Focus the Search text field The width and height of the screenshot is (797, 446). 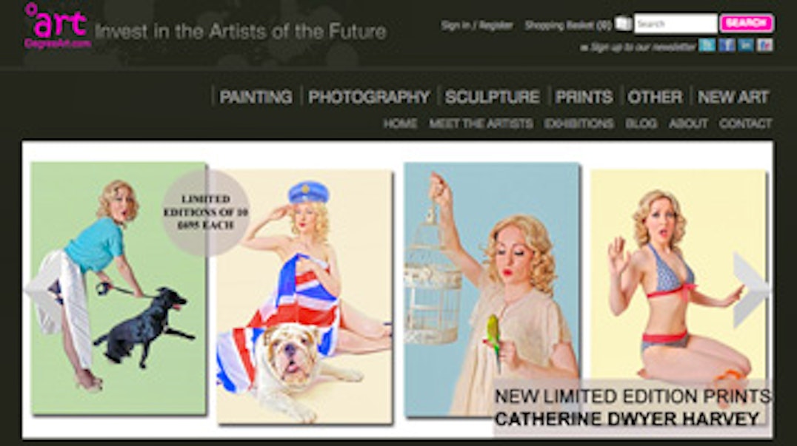(676, 24)
